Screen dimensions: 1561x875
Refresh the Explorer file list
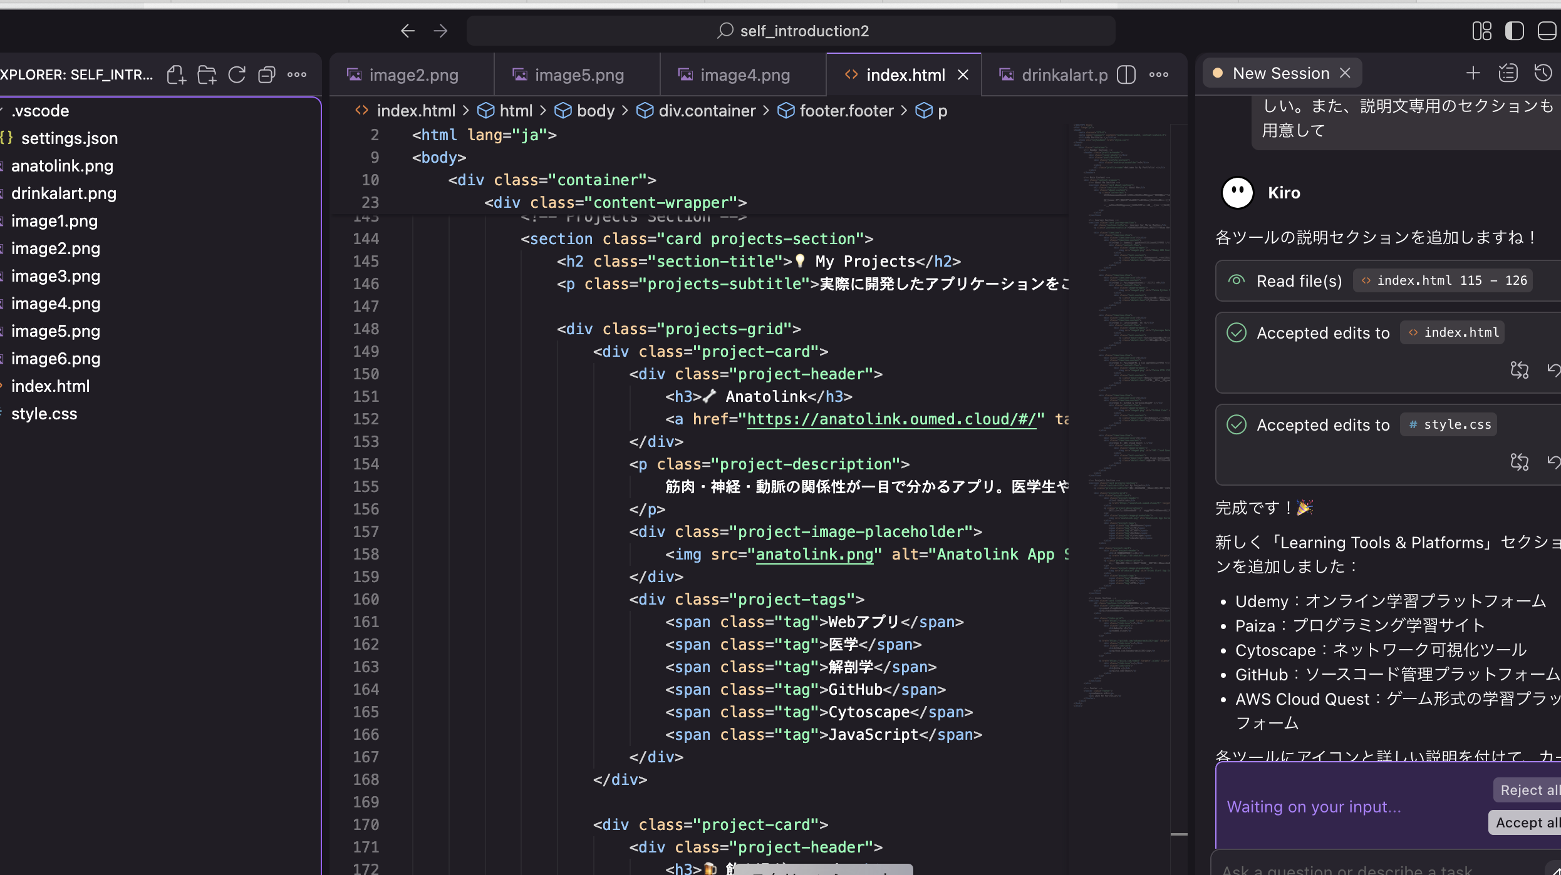coord(237,75)
